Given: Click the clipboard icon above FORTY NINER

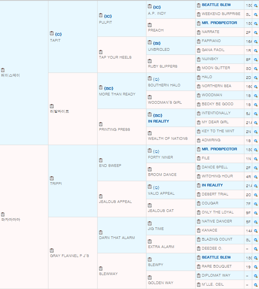Looking at the screenshot, I should [x=150, y=151].
